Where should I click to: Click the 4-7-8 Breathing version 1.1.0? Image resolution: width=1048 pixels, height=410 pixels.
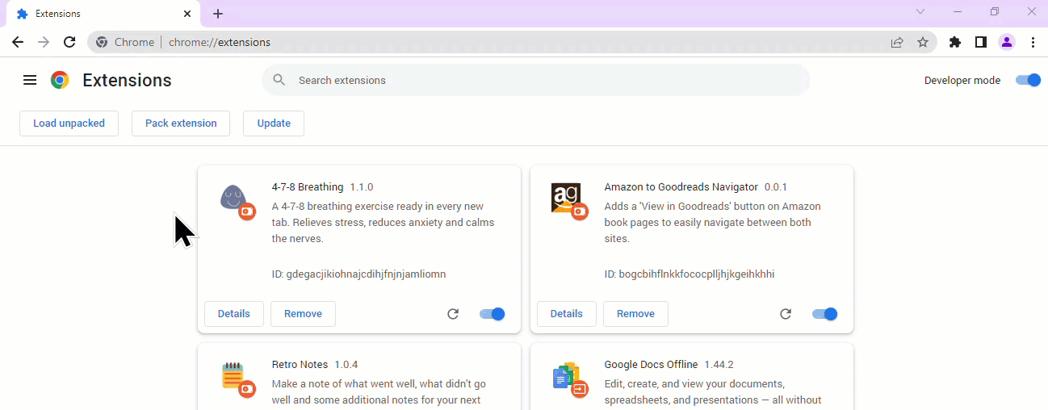(361, 187)
